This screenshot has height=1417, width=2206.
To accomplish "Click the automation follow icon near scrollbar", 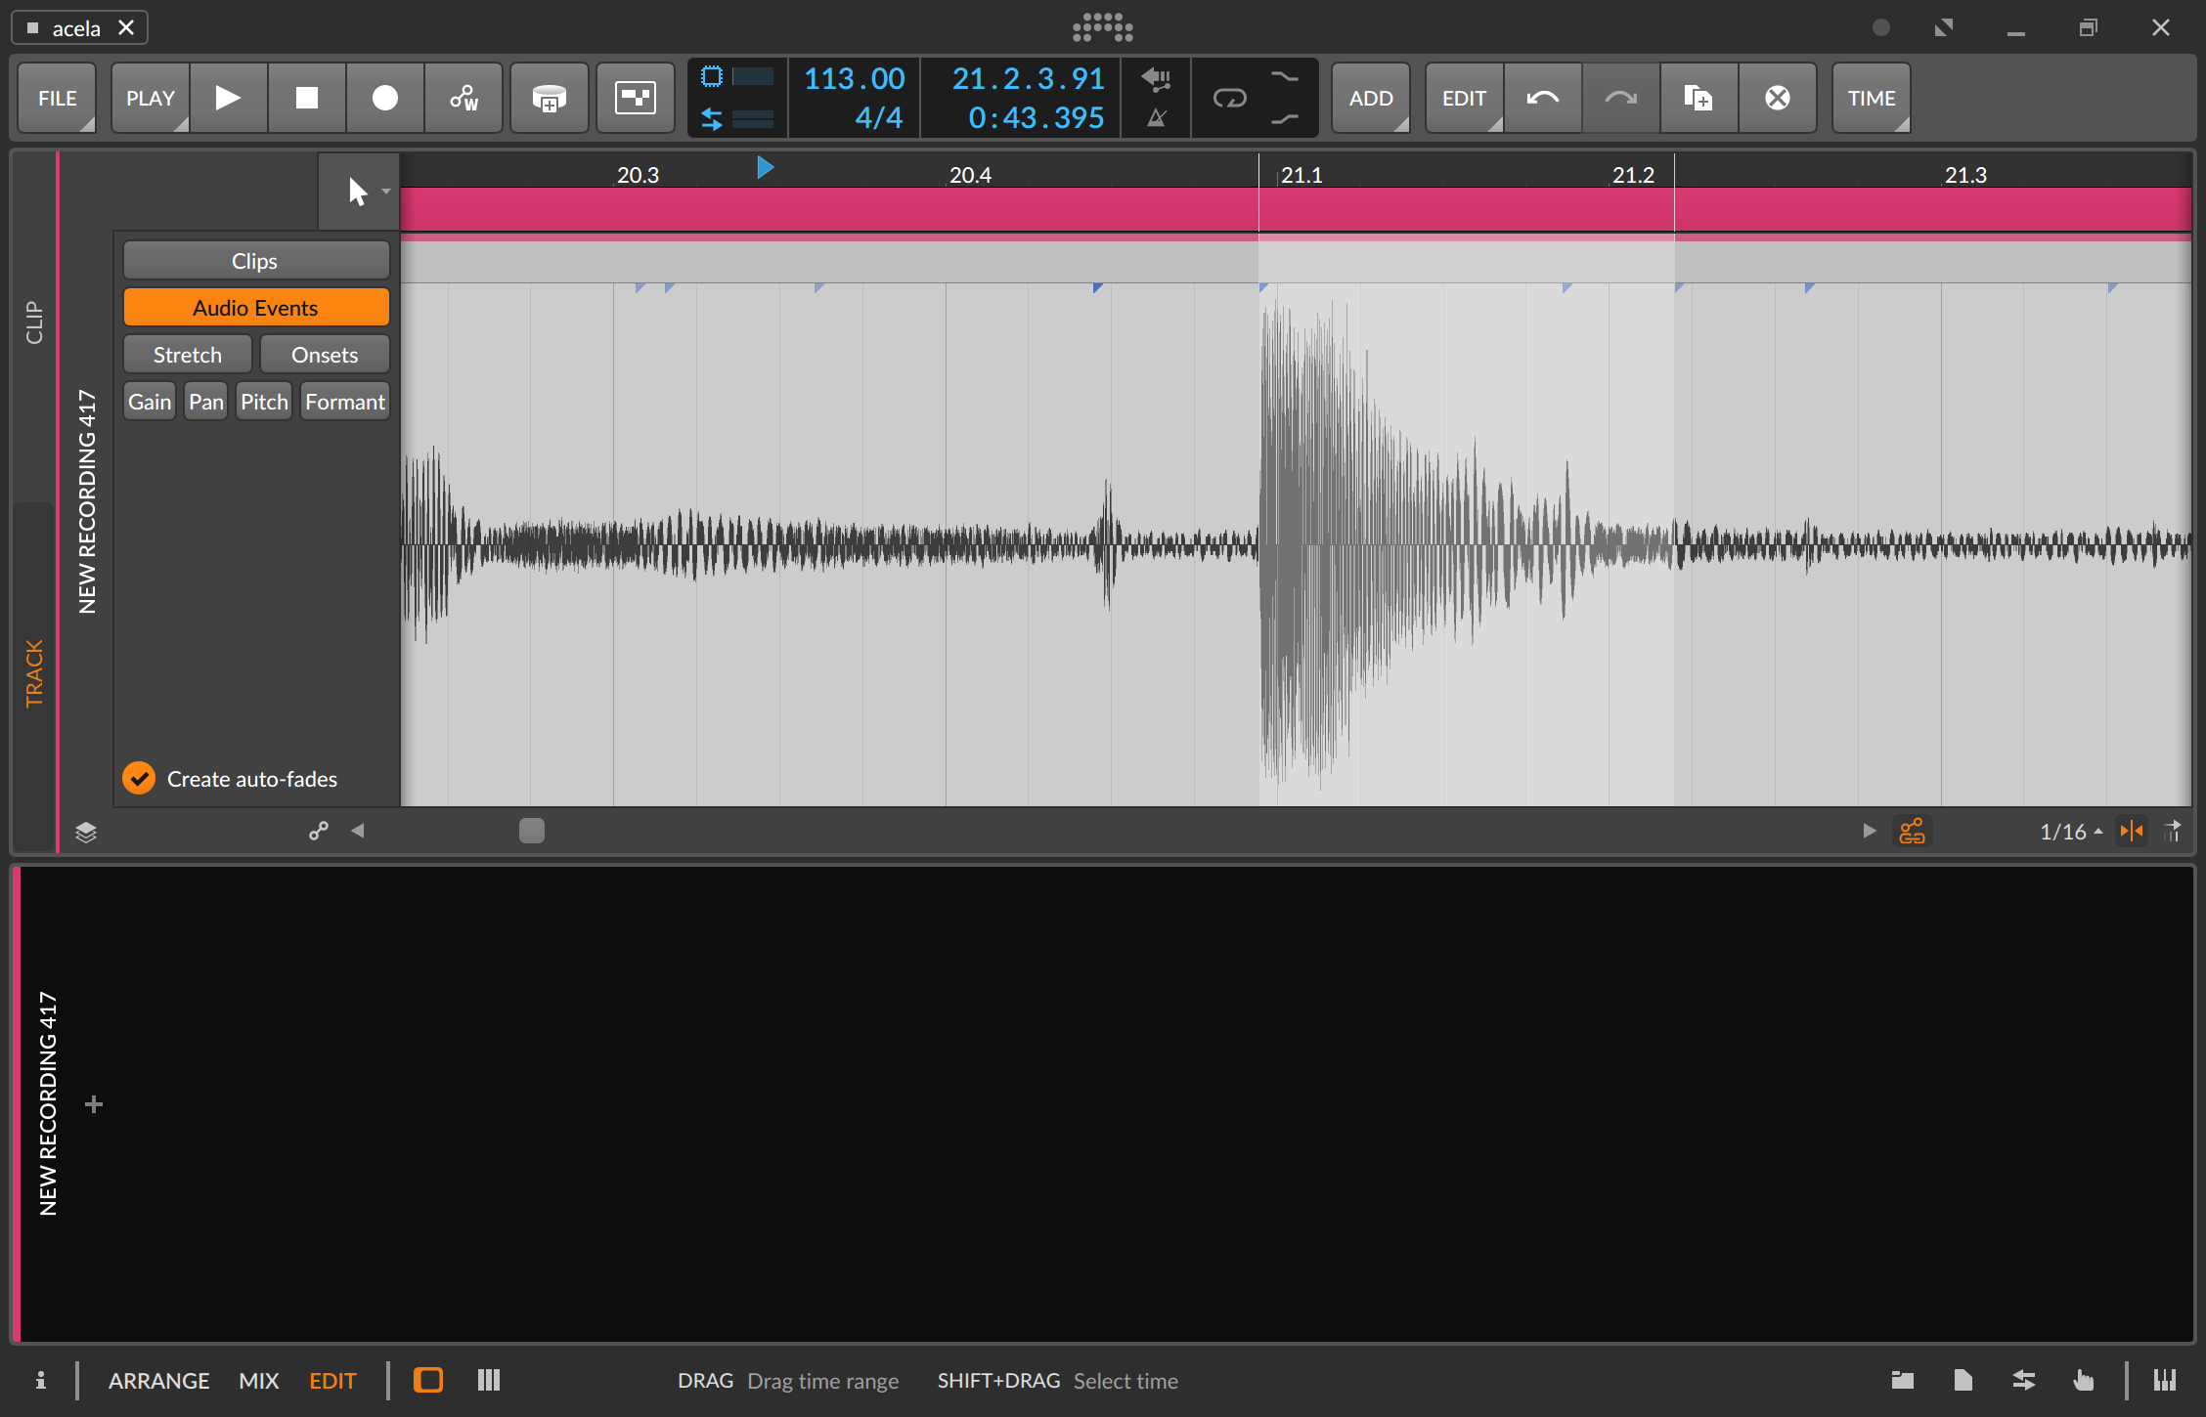I will (319, 831).
